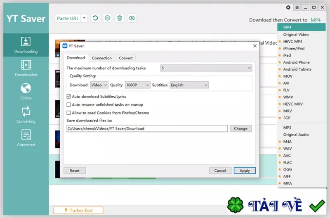
Task: Open the Quality 1080P dropdown
Action: tap(137, 85)
